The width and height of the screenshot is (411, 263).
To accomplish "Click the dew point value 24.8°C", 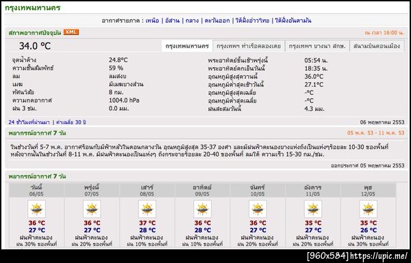I will click(119, 60).
